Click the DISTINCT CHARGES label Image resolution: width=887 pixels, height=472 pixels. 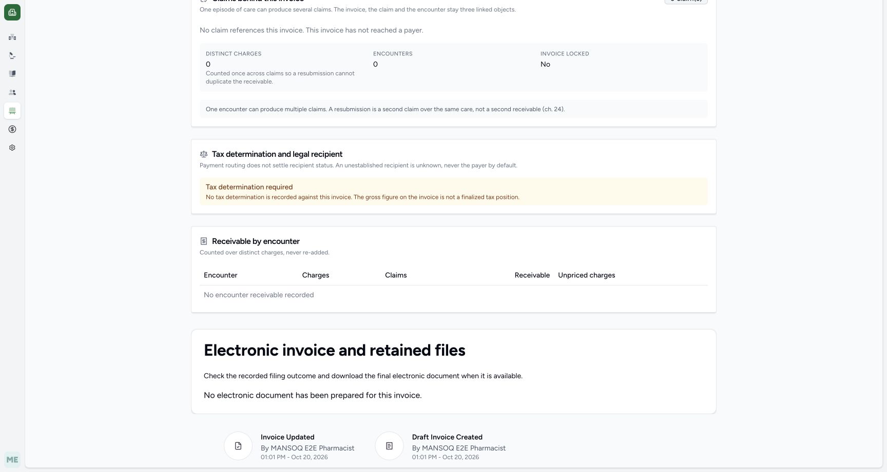click(x=234, y=54)
